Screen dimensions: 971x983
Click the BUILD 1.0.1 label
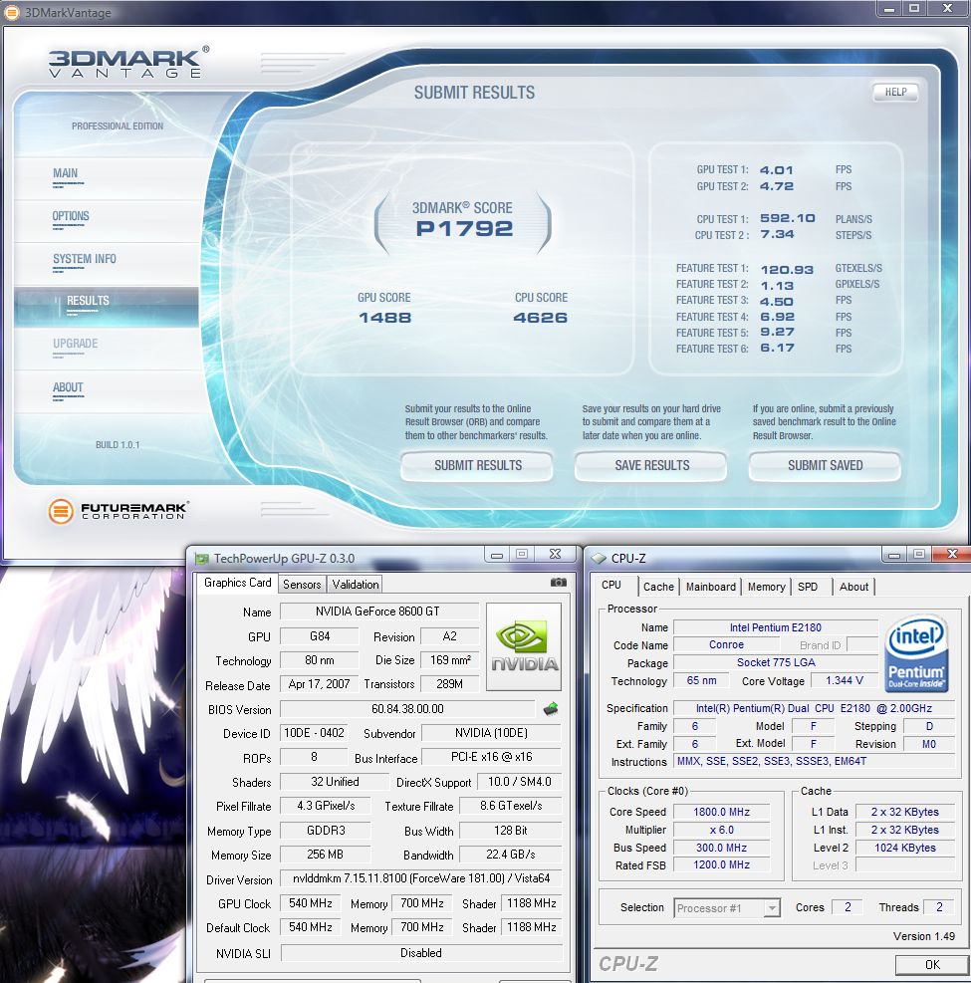(x=118, y=444)
